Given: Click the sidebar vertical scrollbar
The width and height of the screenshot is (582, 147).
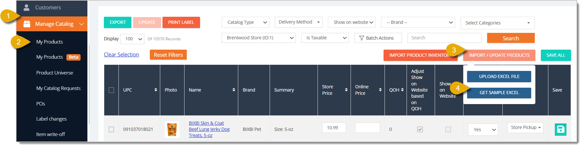Looking at the screenshot, I should pyautogui.click(x=89, y=84).
